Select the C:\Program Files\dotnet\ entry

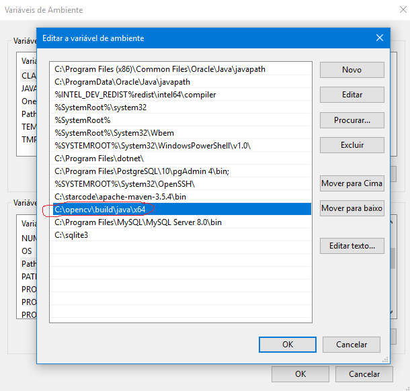pos(99,159)
